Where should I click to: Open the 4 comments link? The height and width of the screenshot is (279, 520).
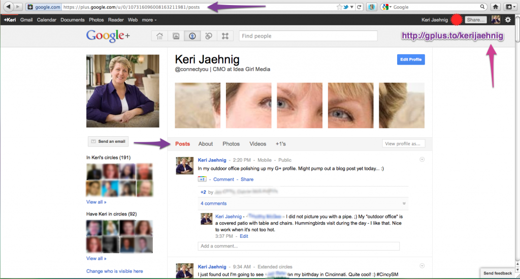214,203
